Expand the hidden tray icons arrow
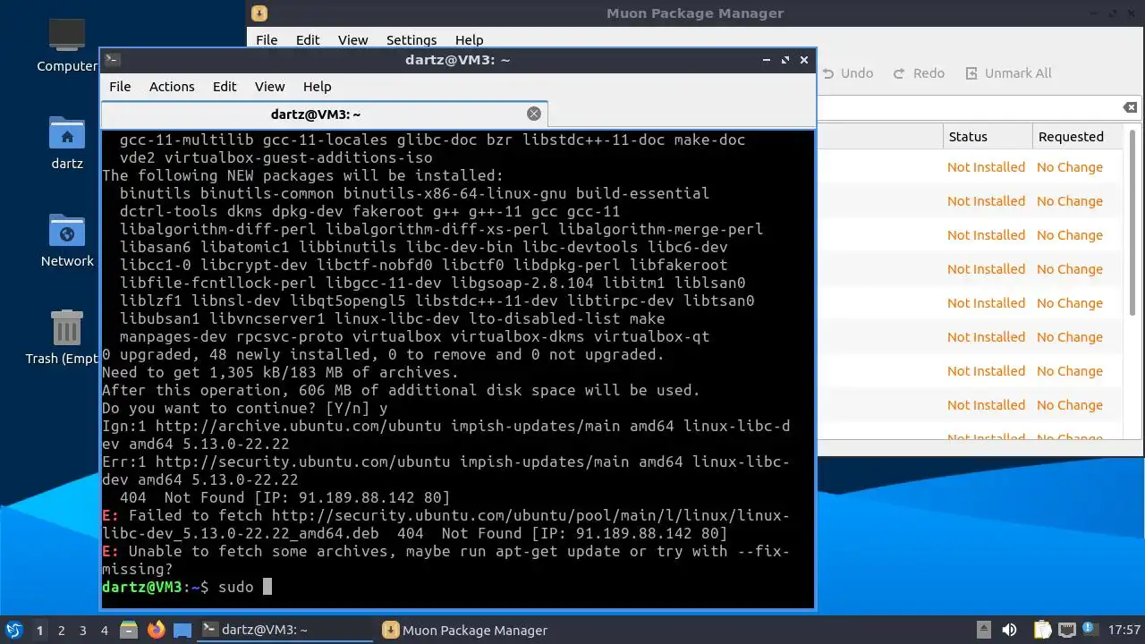The height and width of the screenshot is (644, 1145). (x=983, y=630)
